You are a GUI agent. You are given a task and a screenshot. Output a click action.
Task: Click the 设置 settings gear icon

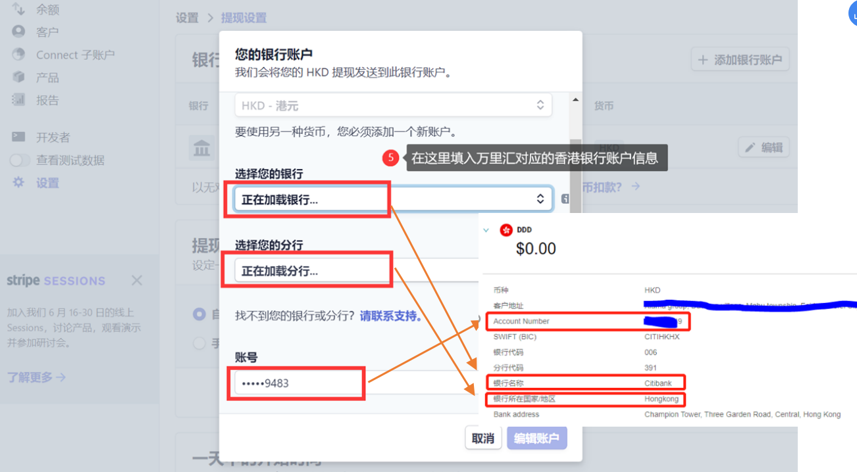[18, 182]
